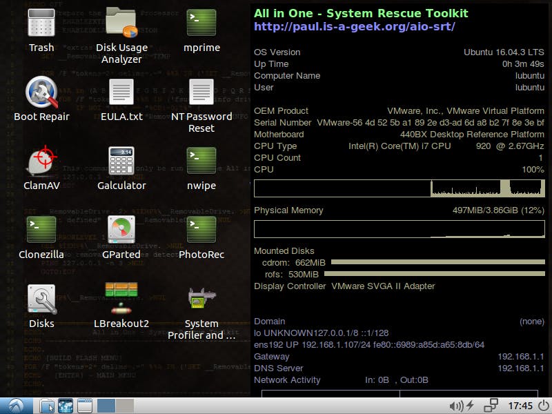Click '440BX Desktop Reference Platform' text
Viewport: 552px width, 414px height.
point(472,135)
